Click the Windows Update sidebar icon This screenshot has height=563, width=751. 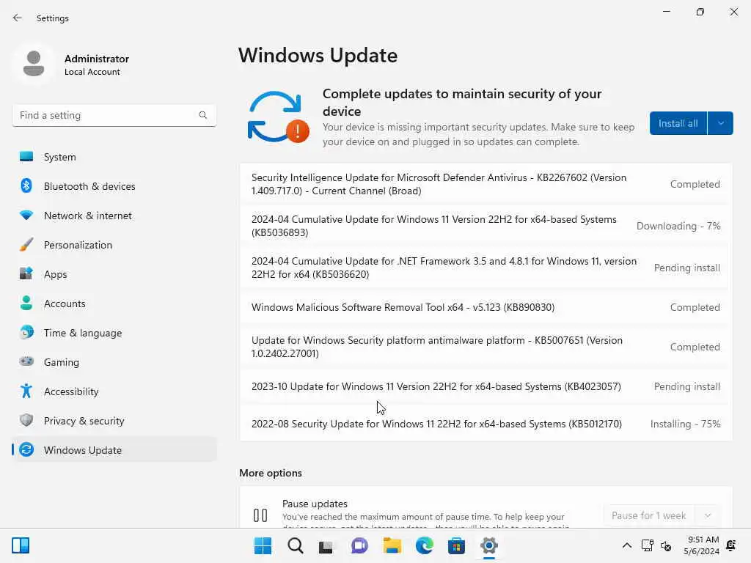click(26, 449)
